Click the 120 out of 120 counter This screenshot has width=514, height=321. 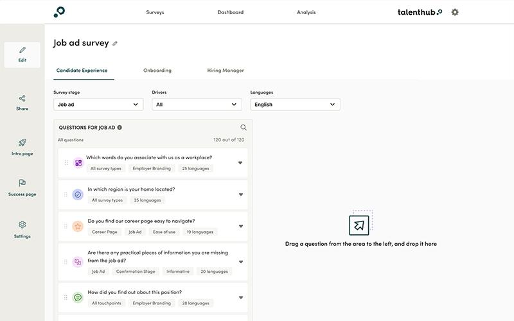229,140
